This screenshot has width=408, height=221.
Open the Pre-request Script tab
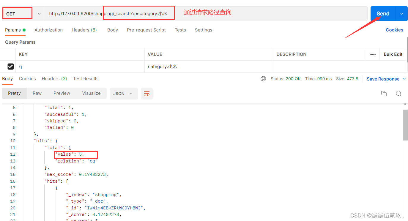146,30
